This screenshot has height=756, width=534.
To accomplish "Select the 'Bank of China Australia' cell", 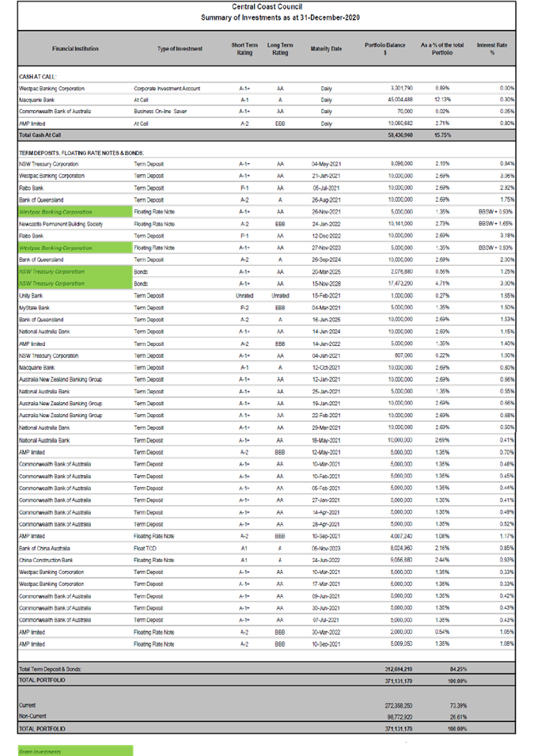I will pos(44,548).
